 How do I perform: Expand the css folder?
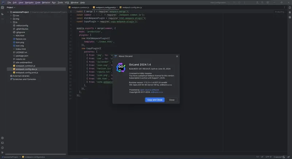coord(11,15)
